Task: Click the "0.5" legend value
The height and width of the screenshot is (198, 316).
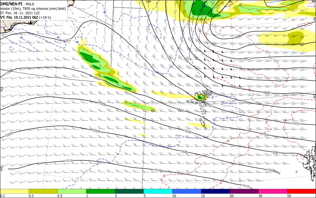Action: point(60,196)
